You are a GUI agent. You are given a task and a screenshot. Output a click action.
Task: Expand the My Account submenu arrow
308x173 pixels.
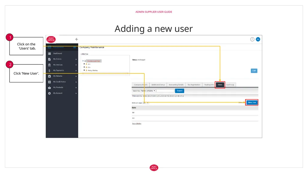click(x=76, y=93)
